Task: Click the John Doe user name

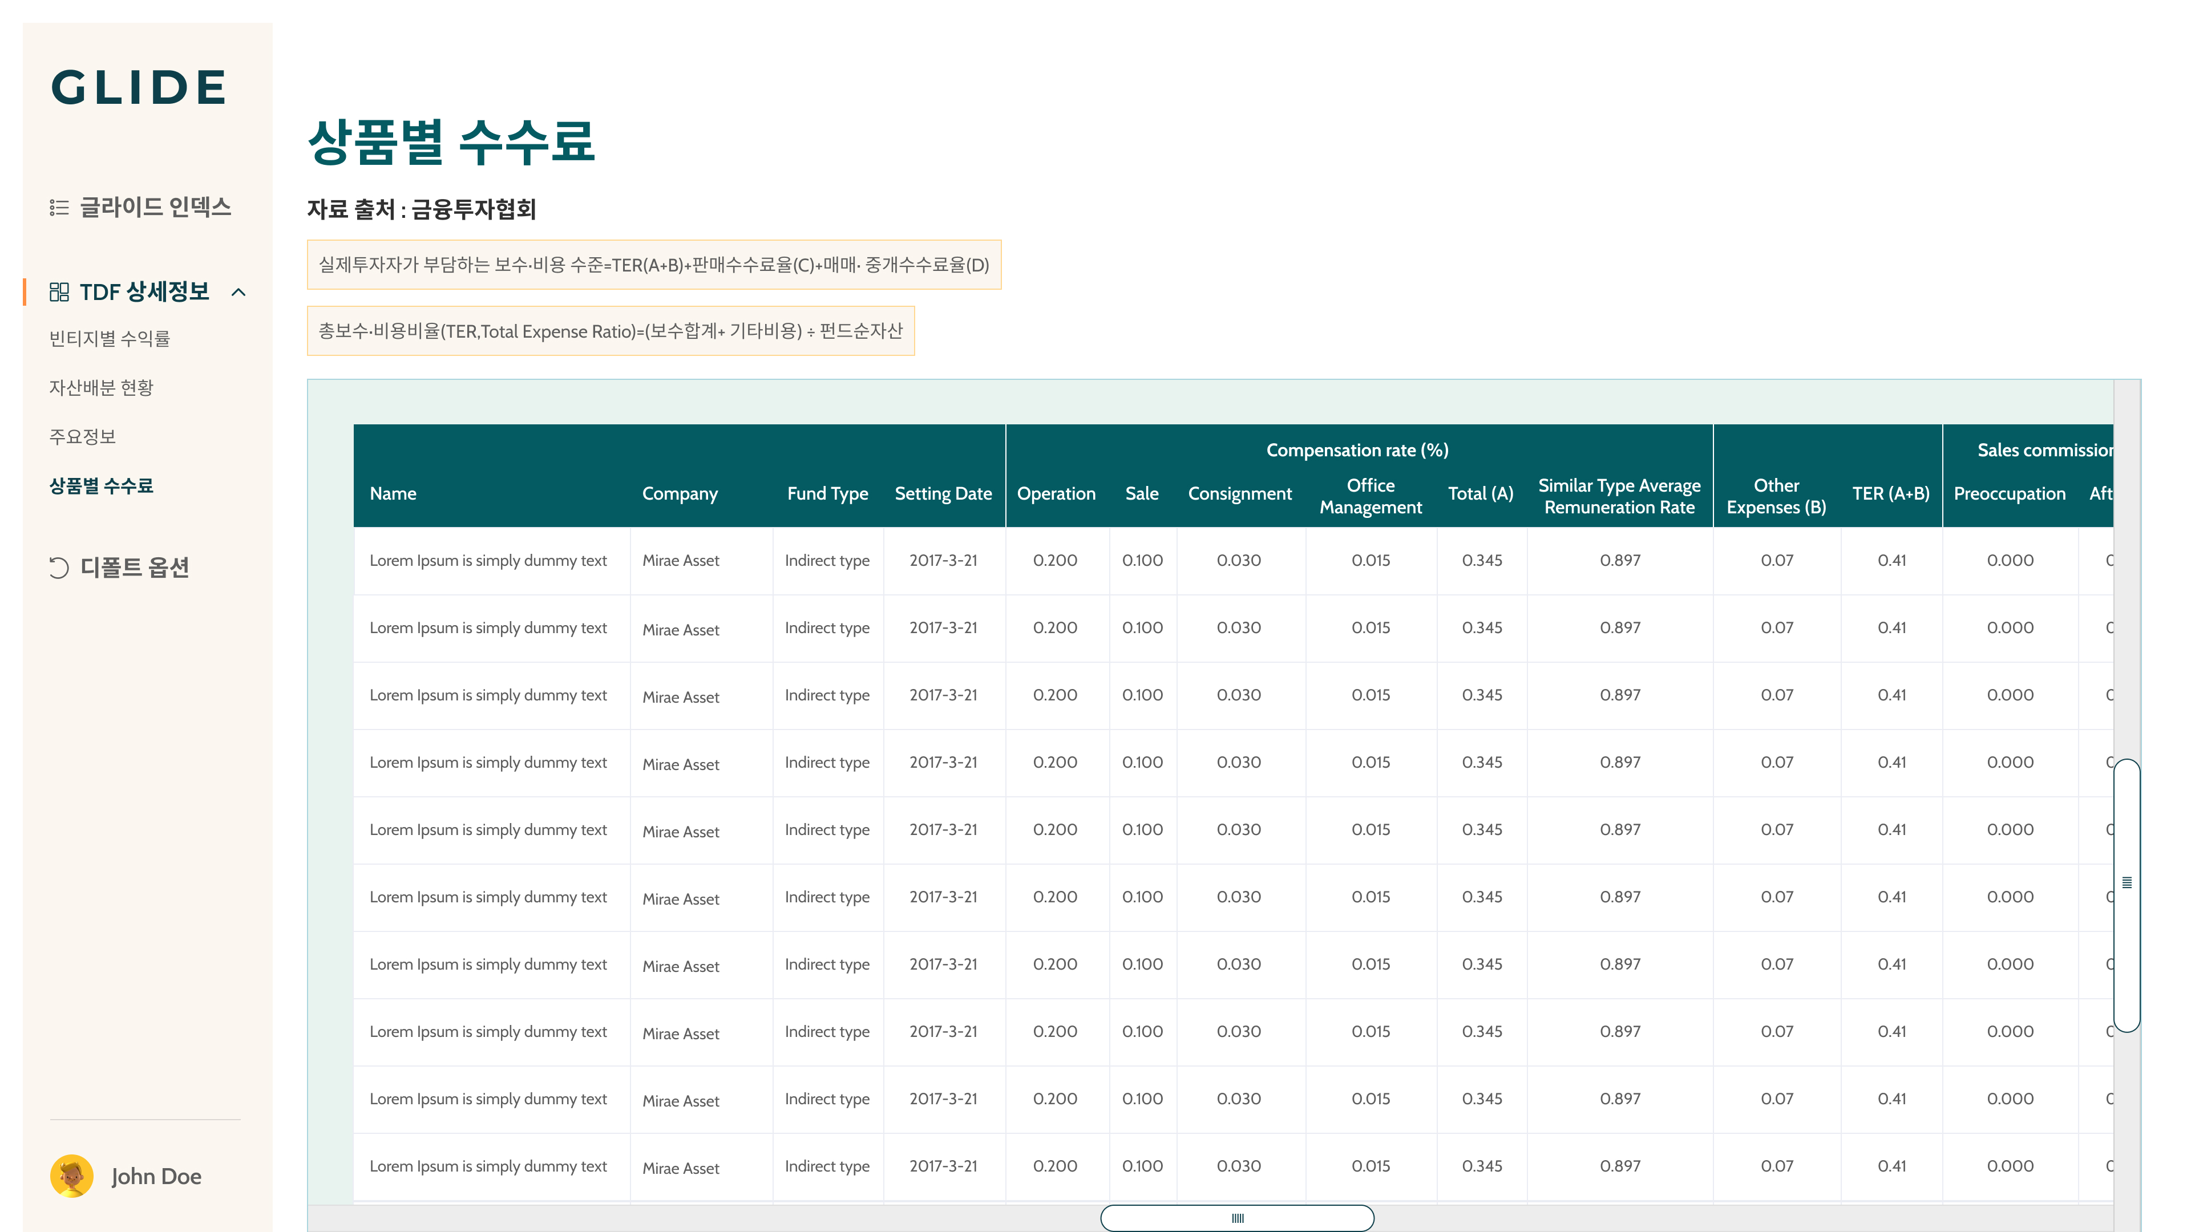Action: 156,1176
